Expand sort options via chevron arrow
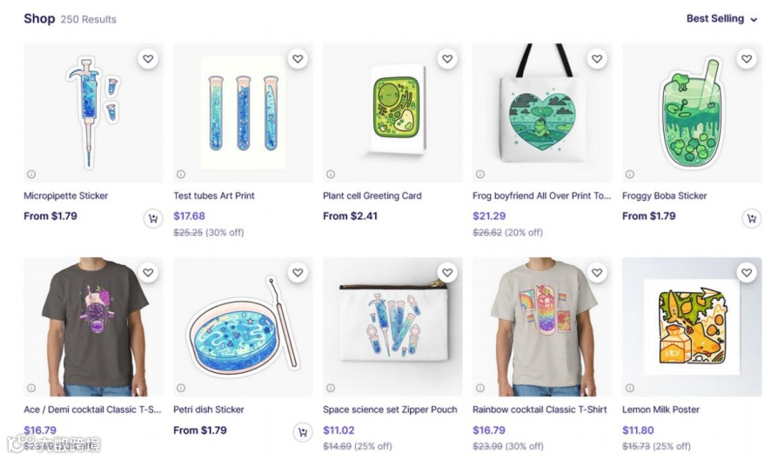The width and height of the screenshot is (771, 459). tap(754, 20)
